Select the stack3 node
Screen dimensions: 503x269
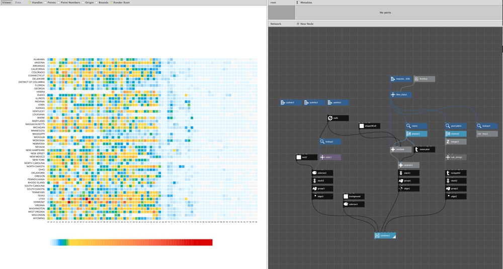coord(322,181)
